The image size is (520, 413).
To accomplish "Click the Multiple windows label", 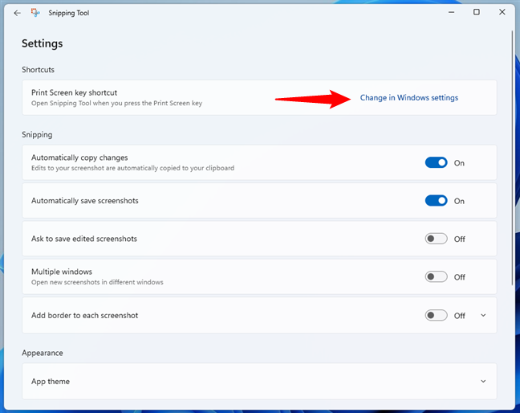I will click(62, 272).
